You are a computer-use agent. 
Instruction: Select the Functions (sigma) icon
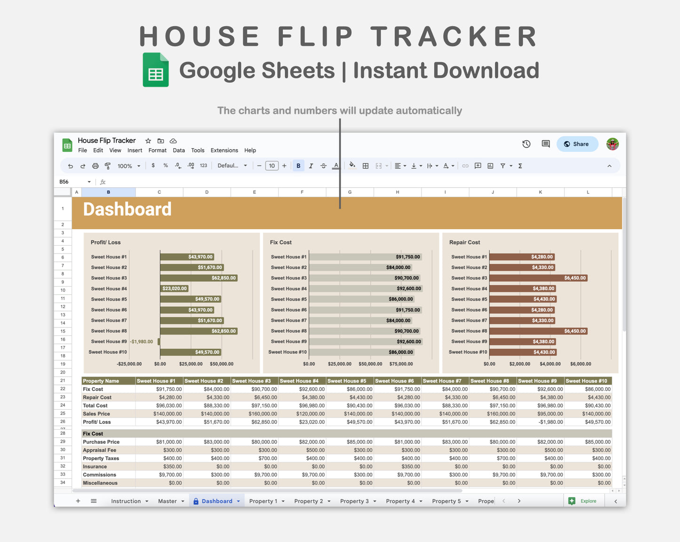(x=520, y=166)
